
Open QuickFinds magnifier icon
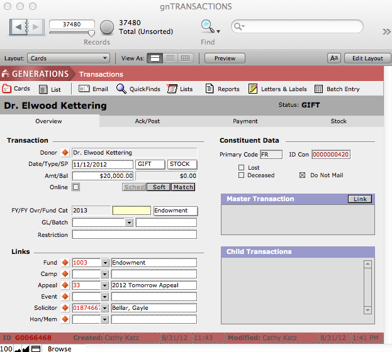[x=121, y=89]
